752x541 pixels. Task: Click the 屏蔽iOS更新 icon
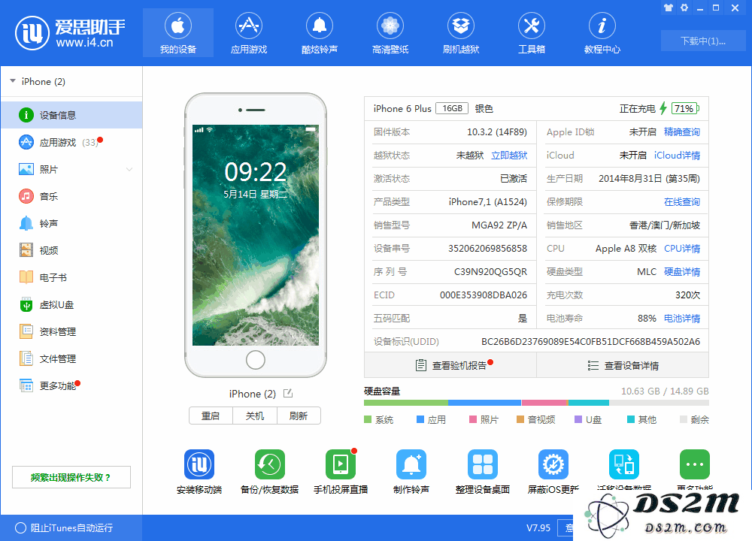point(553,464)
